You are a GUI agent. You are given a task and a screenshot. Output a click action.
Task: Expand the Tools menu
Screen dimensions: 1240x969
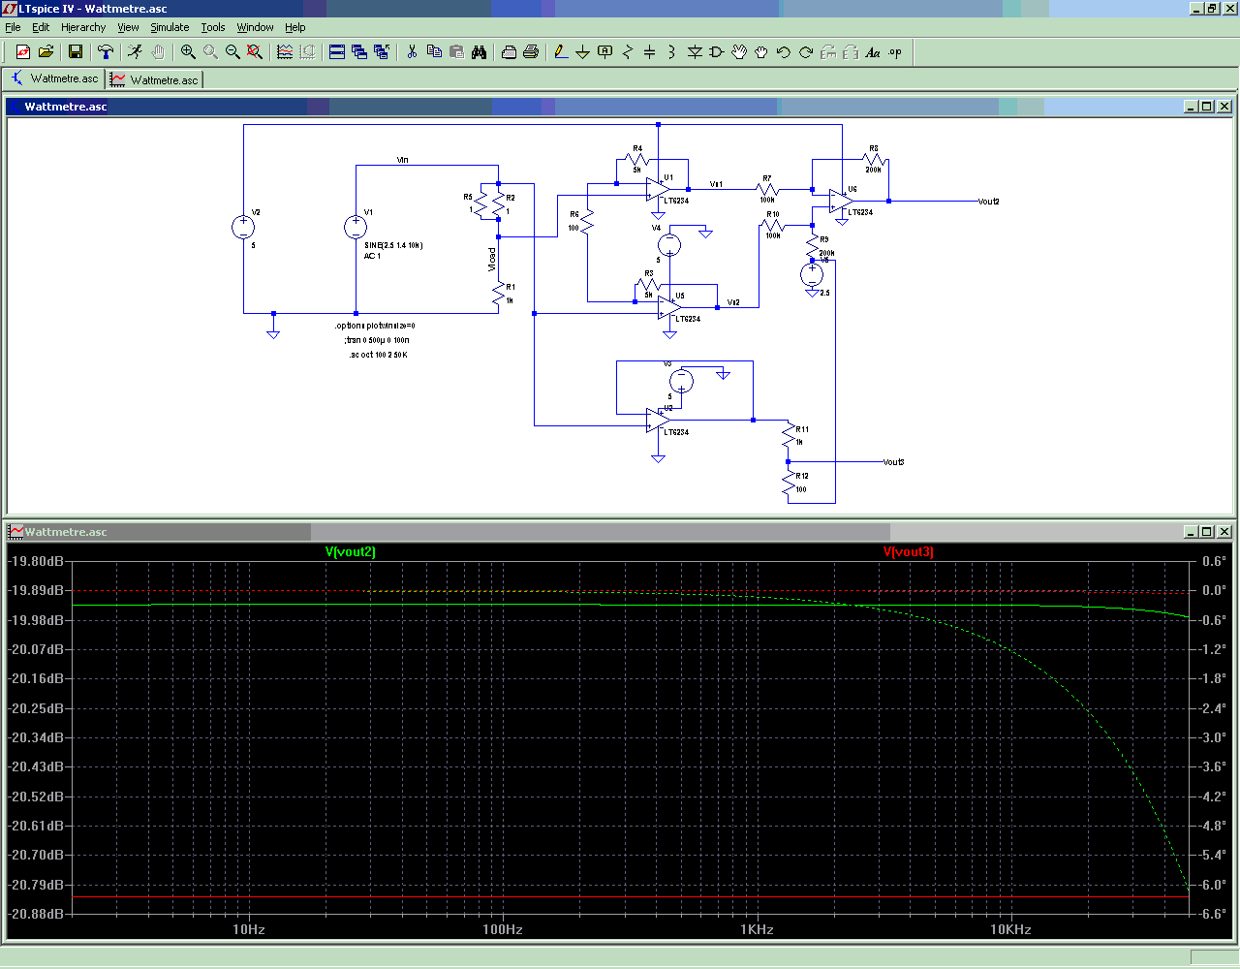[x=213, y=27]
